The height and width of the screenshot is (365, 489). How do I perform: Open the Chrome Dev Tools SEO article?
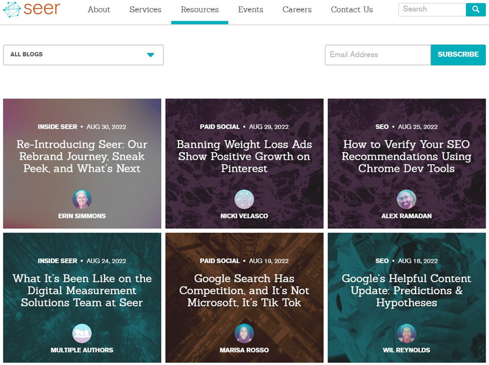pos(406,156)
